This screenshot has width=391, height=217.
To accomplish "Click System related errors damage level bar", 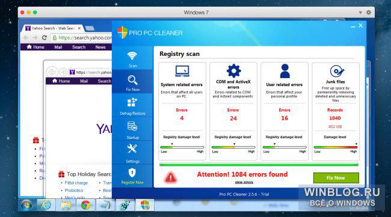I will 182,147.
